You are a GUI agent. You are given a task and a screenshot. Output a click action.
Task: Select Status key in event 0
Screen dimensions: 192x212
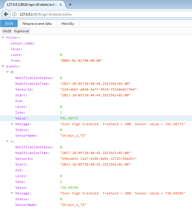click(22, 130)
